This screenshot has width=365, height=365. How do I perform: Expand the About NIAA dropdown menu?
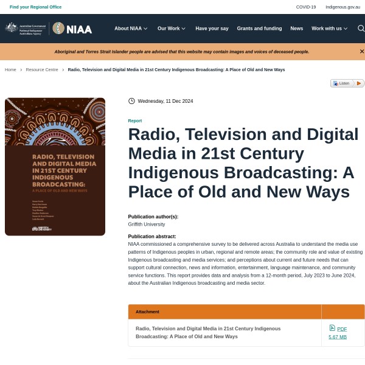click(131, 29)
